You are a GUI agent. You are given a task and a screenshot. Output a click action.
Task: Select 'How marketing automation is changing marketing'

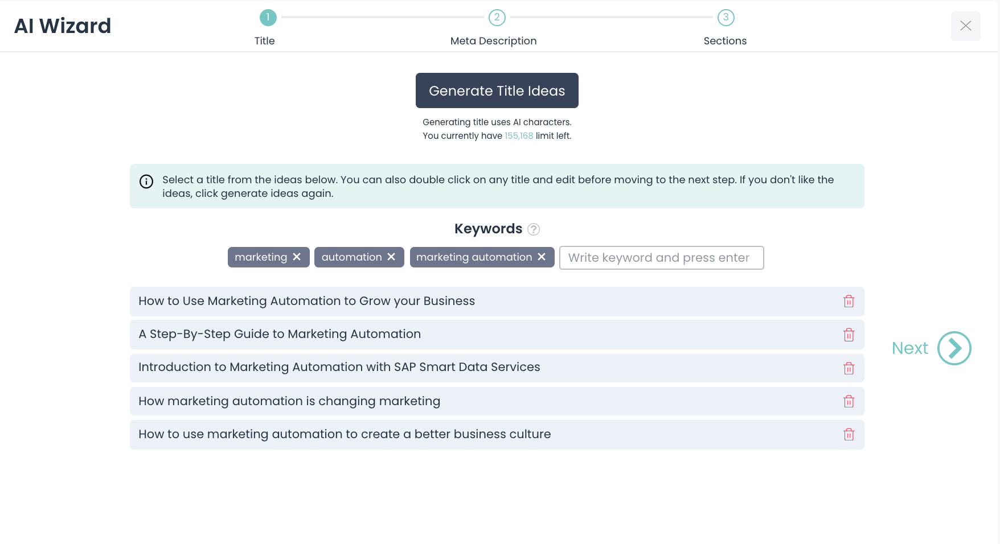coord(289,401)
